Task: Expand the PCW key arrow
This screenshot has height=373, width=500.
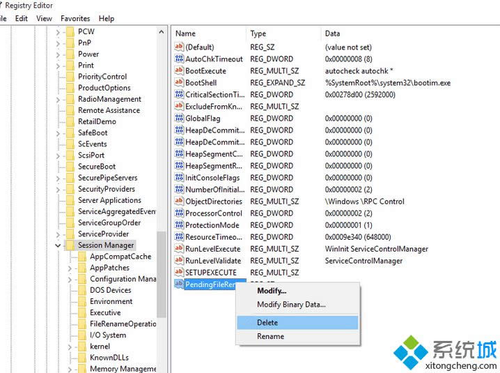Action: [57, 32]
